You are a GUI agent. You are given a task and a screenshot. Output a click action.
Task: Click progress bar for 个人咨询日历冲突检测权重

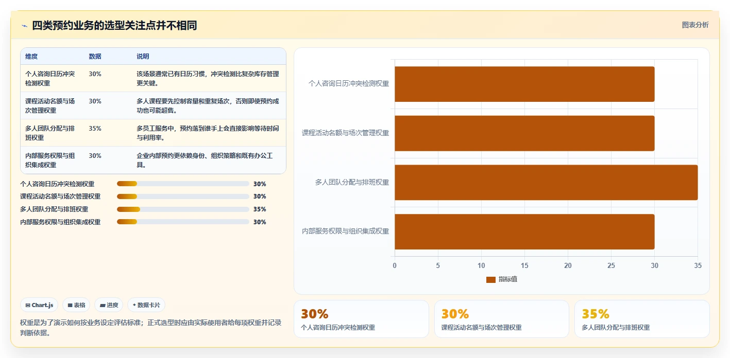pos(183,184)
